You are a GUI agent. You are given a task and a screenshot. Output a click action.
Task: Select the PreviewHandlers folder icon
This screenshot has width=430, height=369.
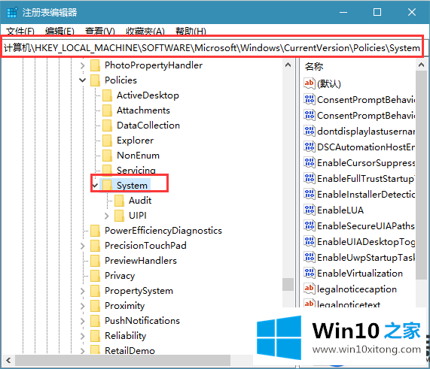tap(95, 261)
